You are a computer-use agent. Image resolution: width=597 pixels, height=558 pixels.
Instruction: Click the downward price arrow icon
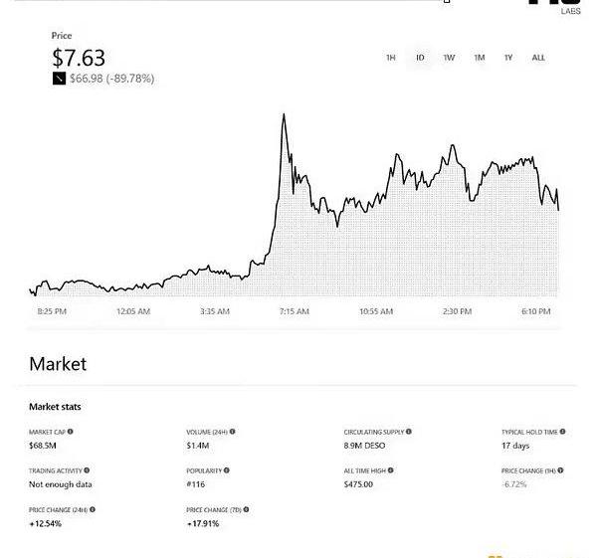click(x=59, y=79)
